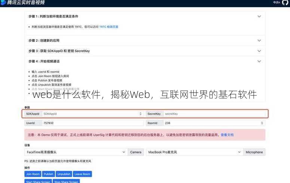
Task: Open the 查看文档 documentation link
Action: 227,135
